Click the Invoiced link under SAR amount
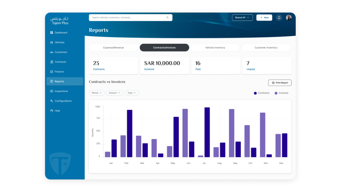The image size is (341, 192). click(149, 69)
